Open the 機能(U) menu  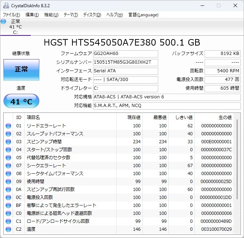tap(51, 15)
